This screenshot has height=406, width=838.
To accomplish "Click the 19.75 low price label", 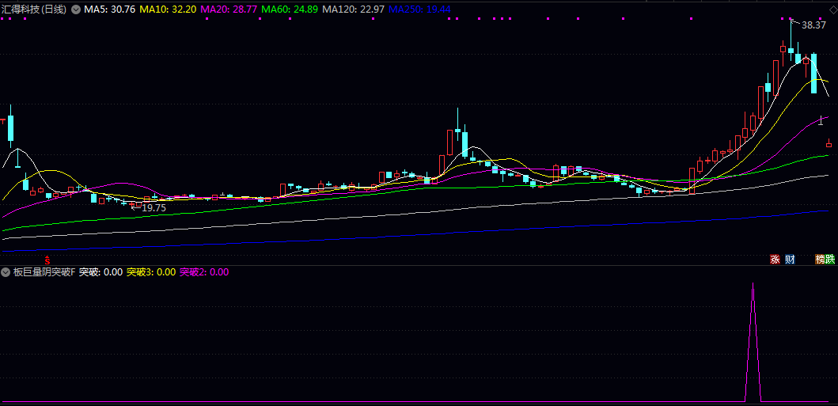I will click(154, 208).
